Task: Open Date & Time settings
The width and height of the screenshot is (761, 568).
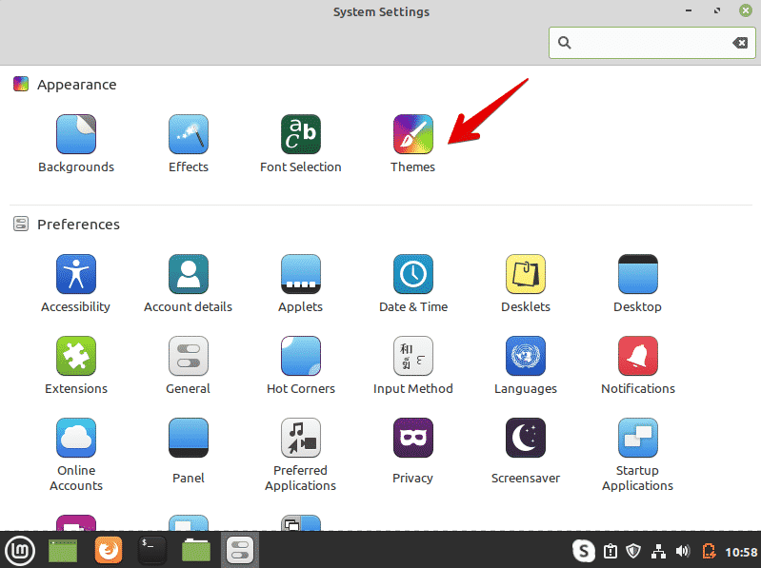Action: click(413, 284)
